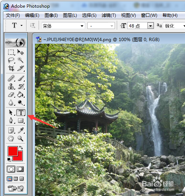The height and width of the screenshot is (196, 185).
Task: Select the Crop tool
Action: [11, 68]
